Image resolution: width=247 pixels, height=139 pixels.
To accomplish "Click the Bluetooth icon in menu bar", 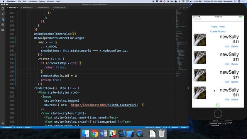I will point(179,2).
